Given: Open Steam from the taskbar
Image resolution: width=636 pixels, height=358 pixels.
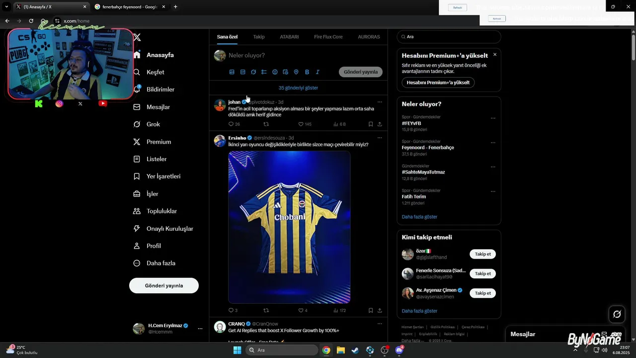Looking at the screenshot, I should tap(355, 350).
